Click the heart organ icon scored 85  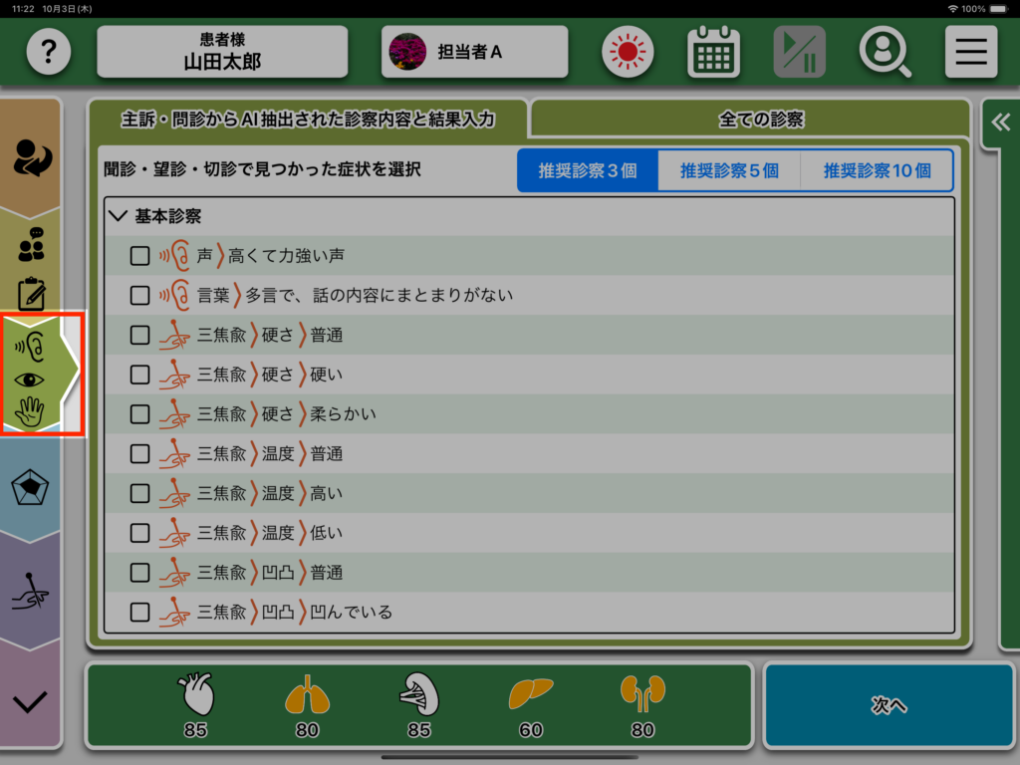[195, 694]
